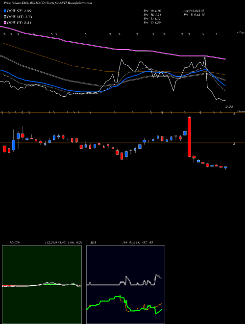Click the price axis label 2
Screen dimensions: 245x324
234,144
